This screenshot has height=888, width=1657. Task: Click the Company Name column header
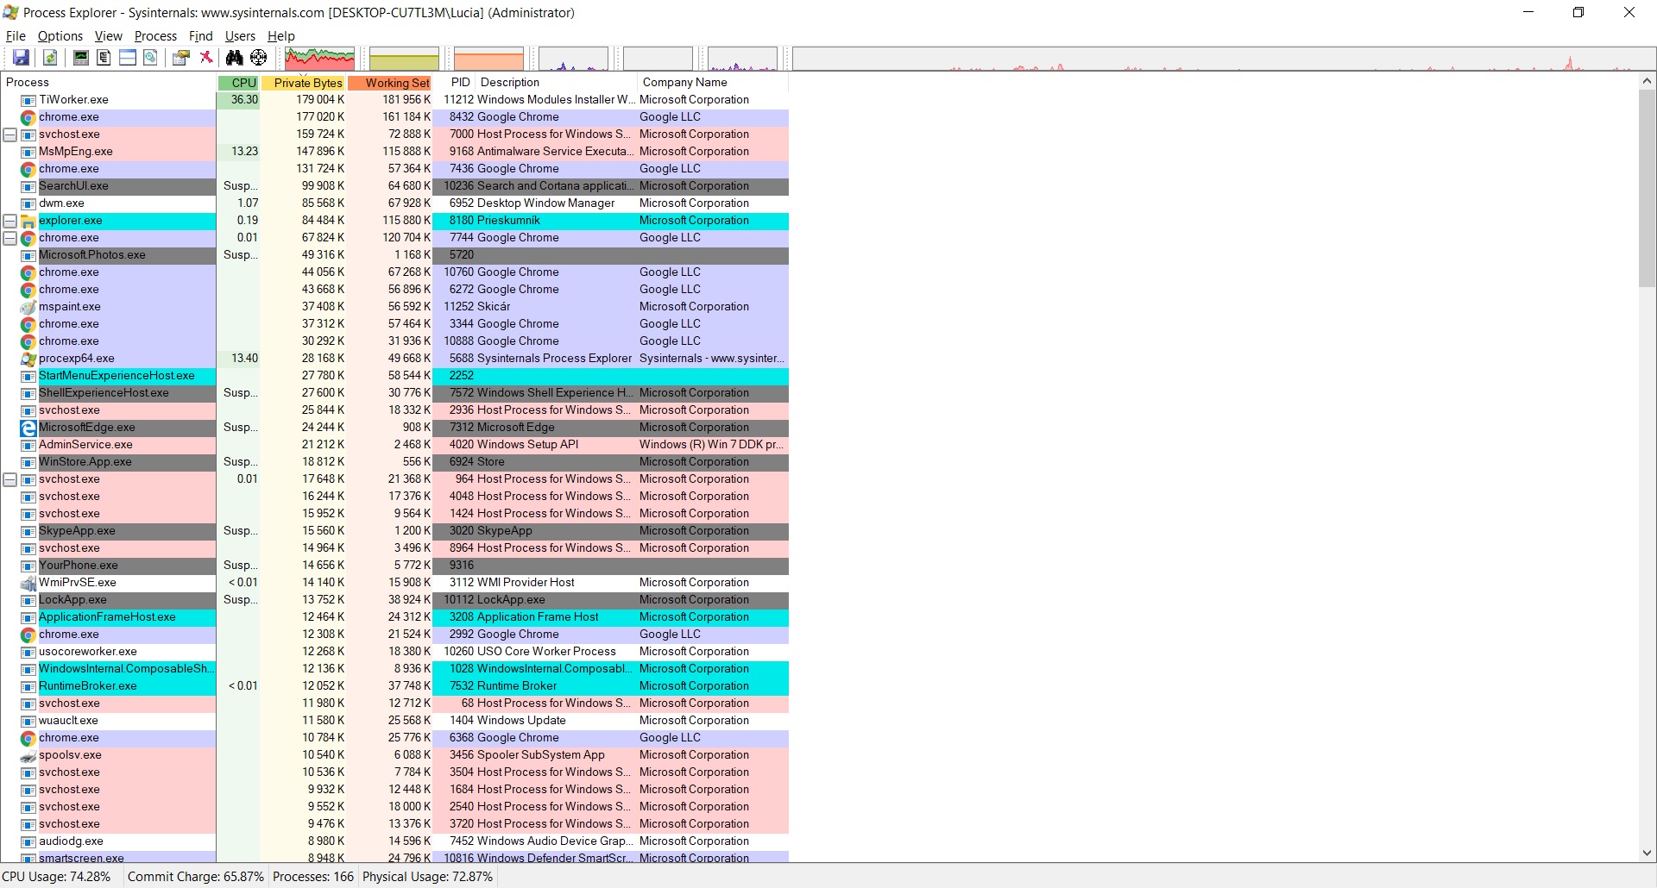tap(684, 83)
